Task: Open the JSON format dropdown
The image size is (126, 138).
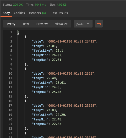Action: (83, 24)
